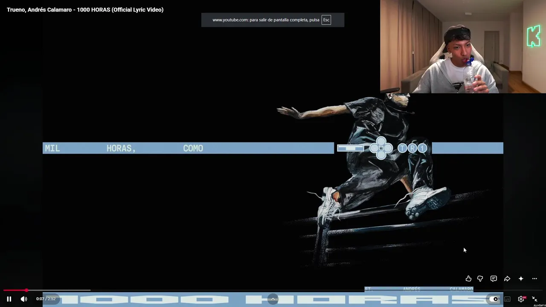Click the streamer webcam overlay
Image resolution: width=546 pixels, height=307 pixels.
(463, 46)
